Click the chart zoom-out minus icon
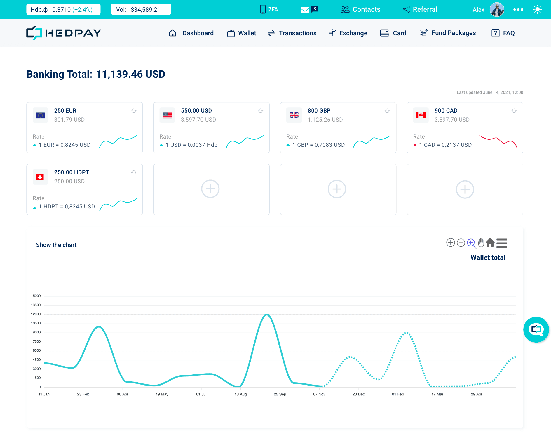The width and height of the screenshot is (551, 439). coord(461,243)
